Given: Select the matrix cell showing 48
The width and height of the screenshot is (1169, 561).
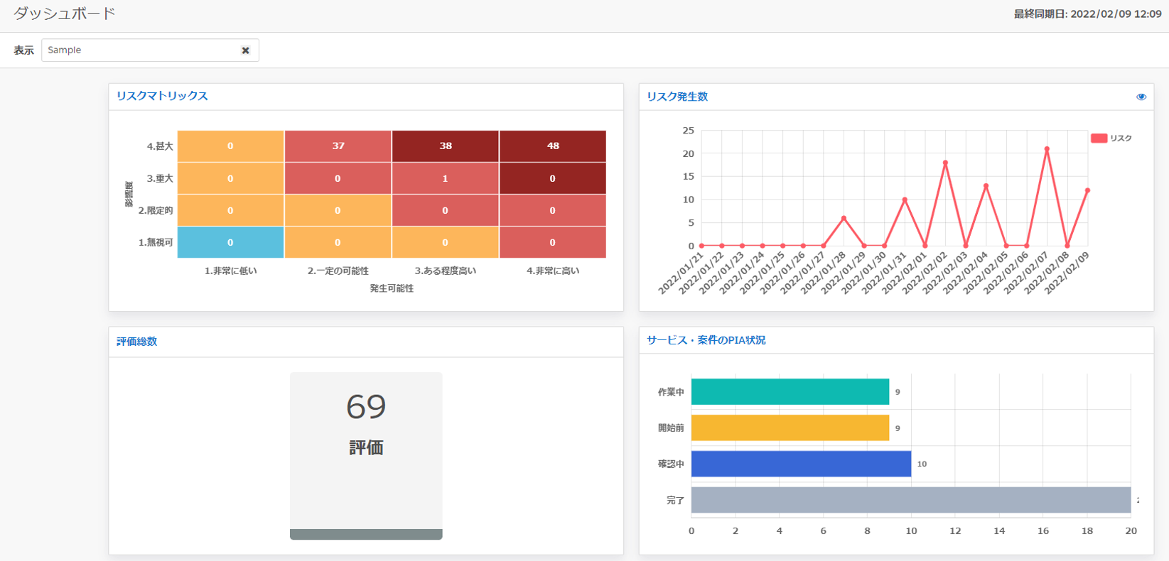Looking at the screenshot, I should coord(552,146).
